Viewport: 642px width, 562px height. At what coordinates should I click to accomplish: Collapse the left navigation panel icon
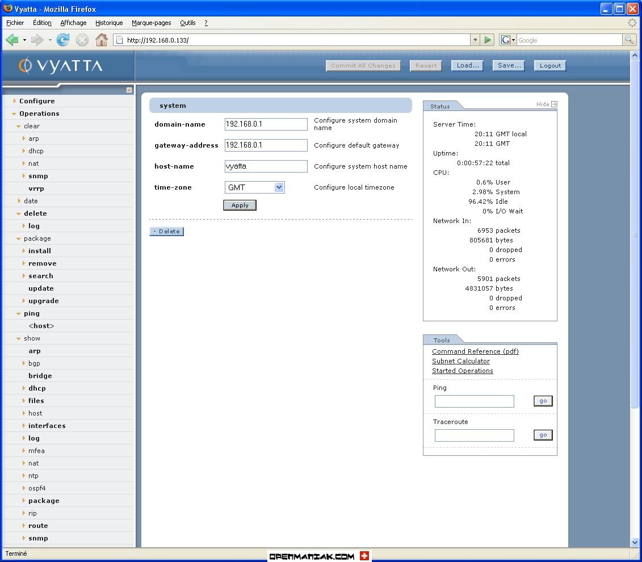[129, 90]
